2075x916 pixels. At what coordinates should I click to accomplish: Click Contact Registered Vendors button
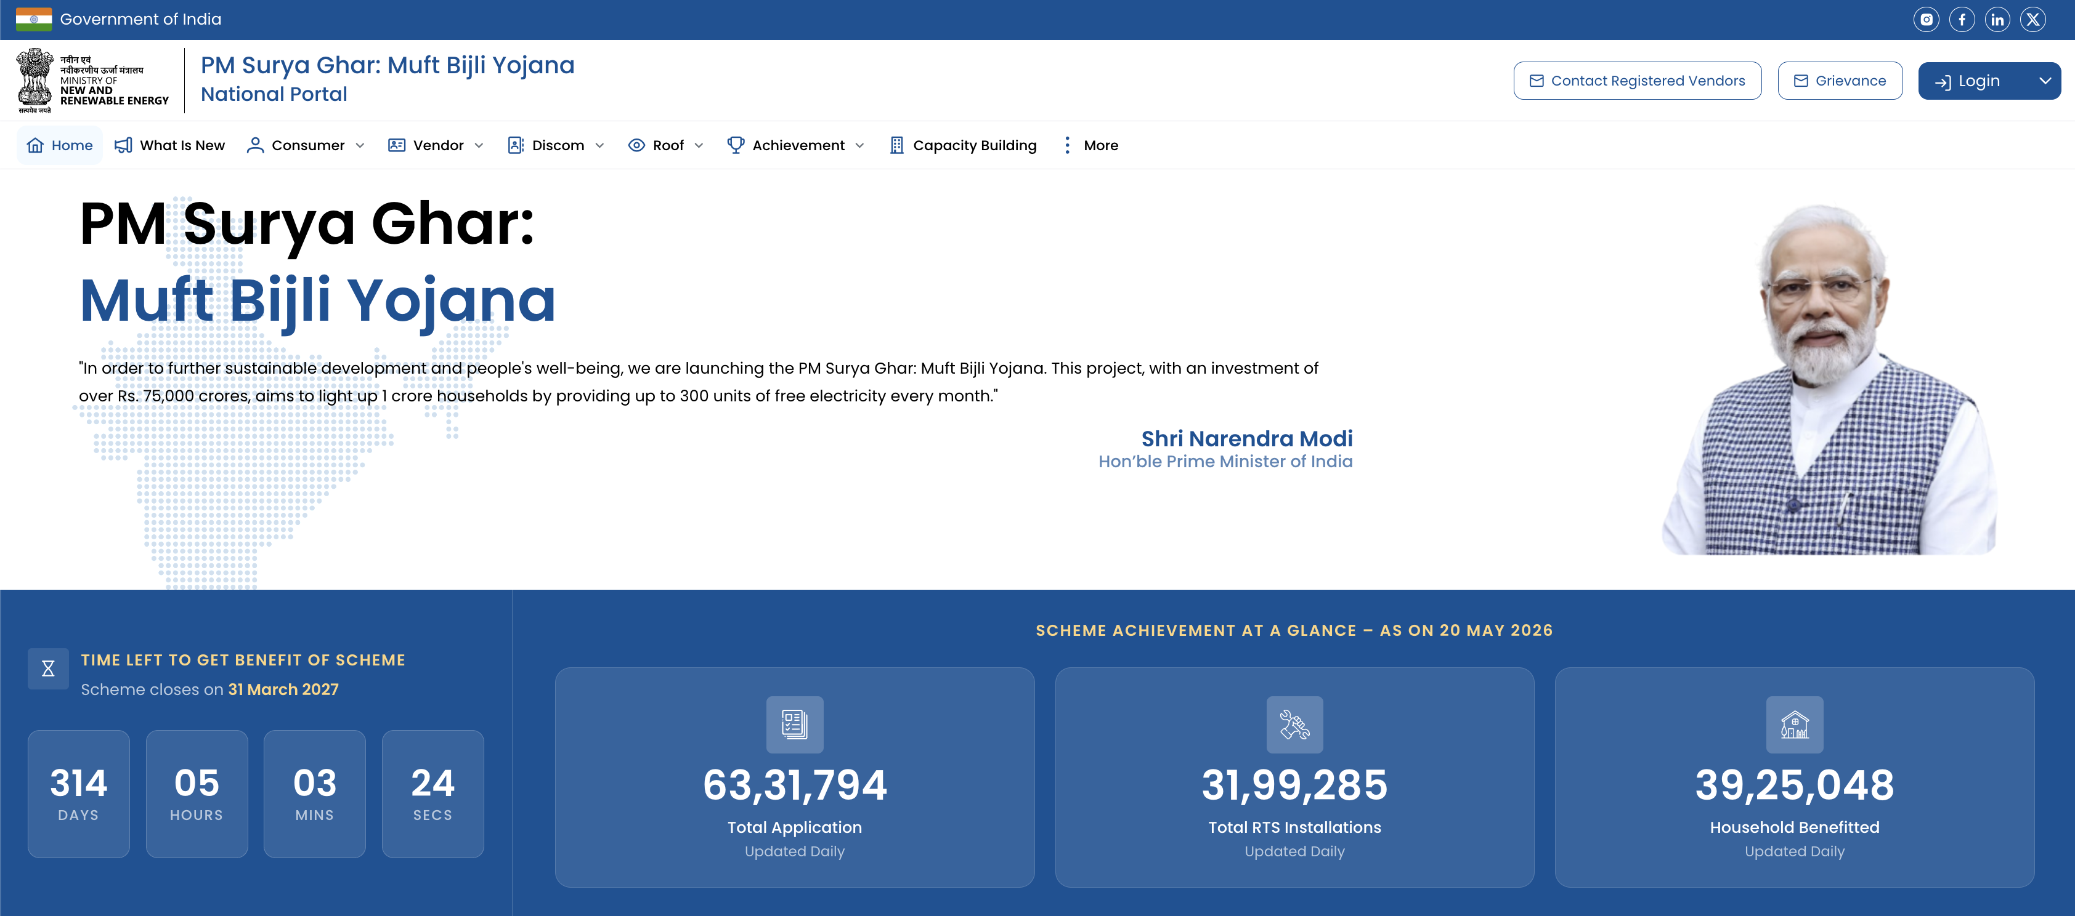(1637, 81)
